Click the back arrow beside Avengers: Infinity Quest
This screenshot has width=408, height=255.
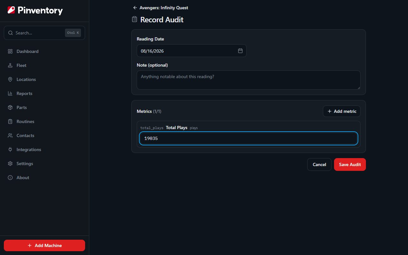click(x=135, y=8)
